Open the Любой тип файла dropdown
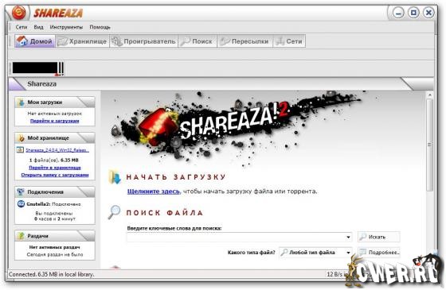 [315, 253]
